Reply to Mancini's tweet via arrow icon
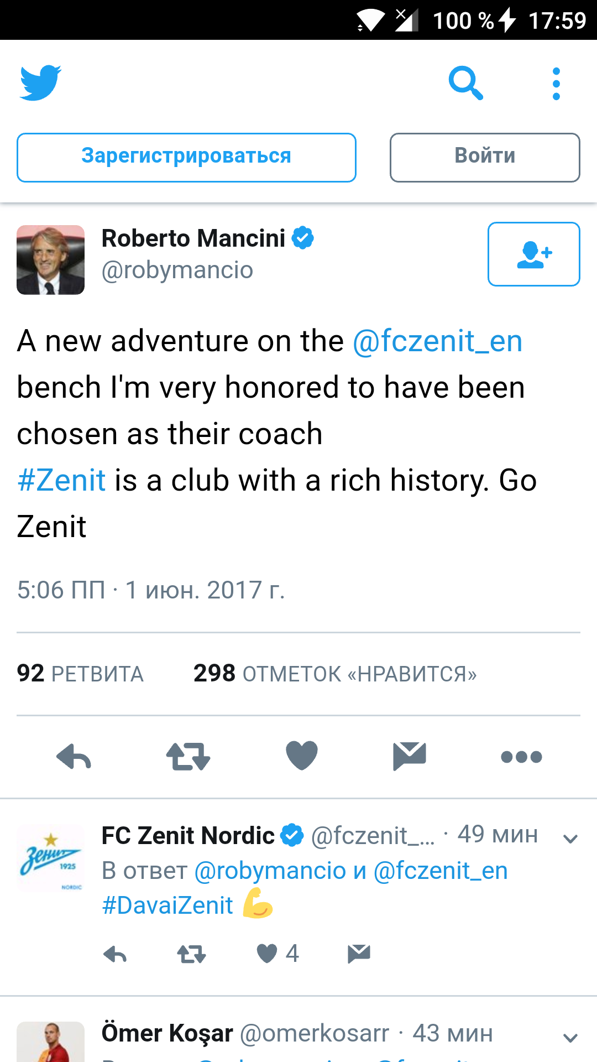This screenshot has height=1062, width=597. click(74, 756)
